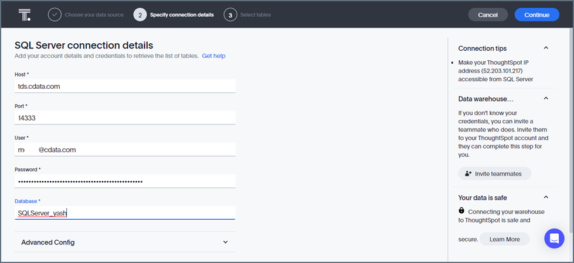Collapse the Connection tips section
This screenshot has width=574, height=263.
tap(546, 48)
